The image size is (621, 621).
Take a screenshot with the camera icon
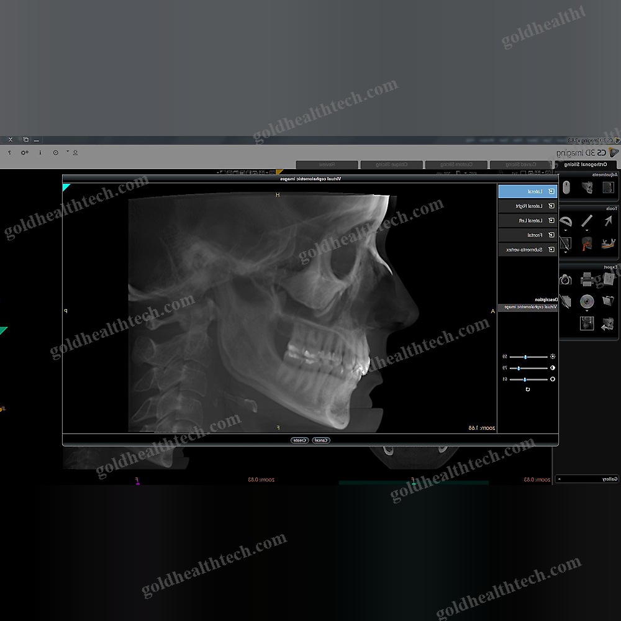coord(566,279)
